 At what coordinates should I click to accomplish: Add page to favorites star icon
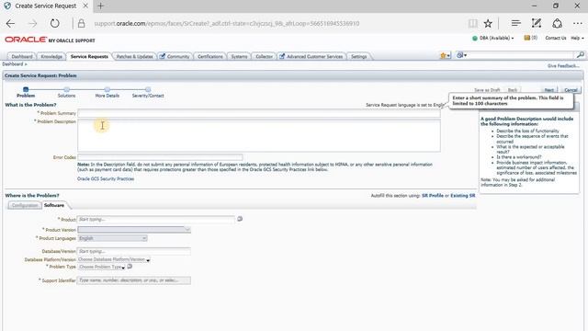click(x=488, y=24)
